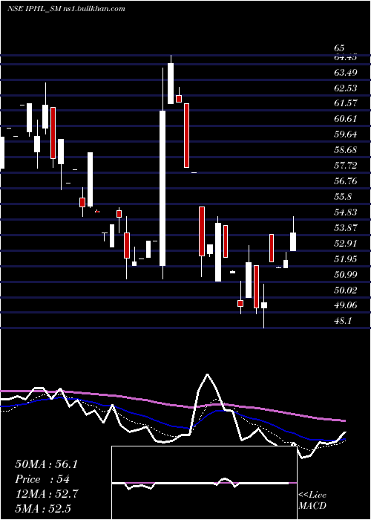Screen dimensions: 371x520
Task: Click the tall red candle below 61.57
Action: pos(186,135)
